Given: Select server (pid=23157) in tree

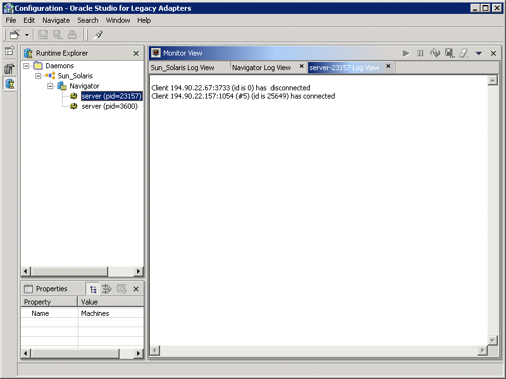Looking at the screenshot, I should tap(112, 96).
